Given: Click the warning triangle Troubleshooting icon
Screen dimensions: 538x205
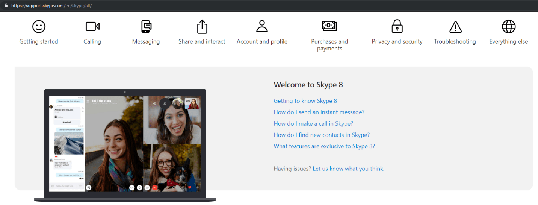Looking at the screenshot, I should pos(455,27).
